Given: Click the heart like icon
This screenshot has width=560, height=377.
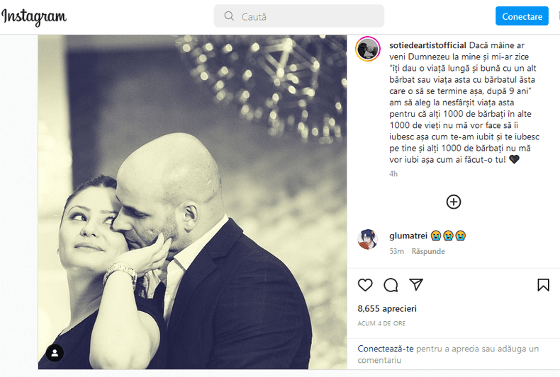Looking at the screenshot, I should (365, 285).
